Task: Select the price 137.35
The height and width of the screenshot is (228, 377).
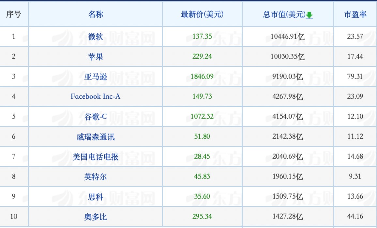Action: [x=202, y=36]
